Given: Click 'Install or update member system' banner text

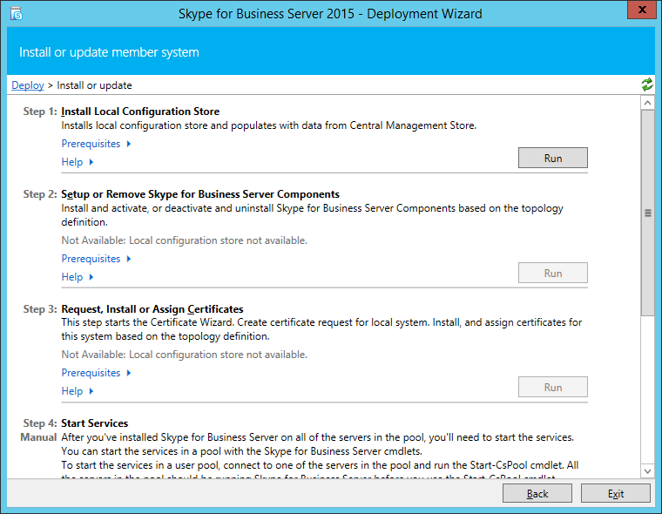Looking at the screenshot, I should coord(109,52).
